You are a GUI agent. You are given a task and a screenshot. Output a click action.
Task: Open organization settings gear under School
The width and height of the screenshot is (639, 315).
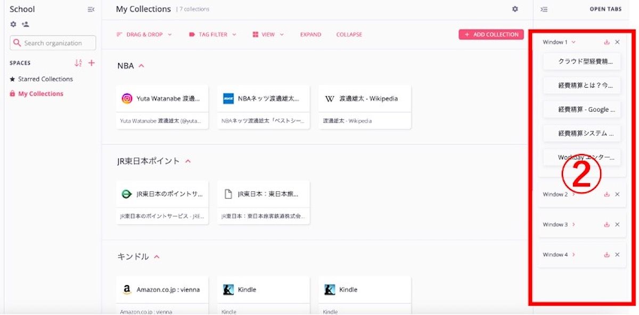(13, 24)
